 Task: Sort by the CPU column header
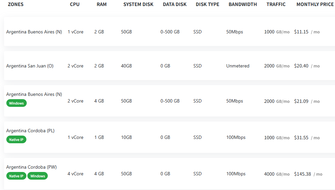(x=74, y=4)
